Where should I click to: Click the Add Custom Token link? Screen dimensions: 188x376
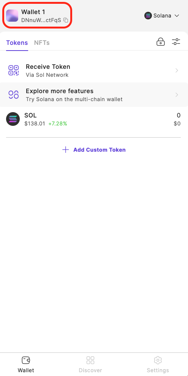point(100,150)
